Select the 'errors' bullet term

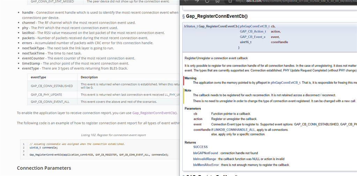tap(27, 43)
